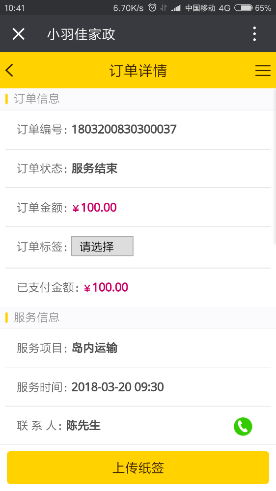
Task: Tap the 订单信息 section header
Action: [x=36, y=99]
